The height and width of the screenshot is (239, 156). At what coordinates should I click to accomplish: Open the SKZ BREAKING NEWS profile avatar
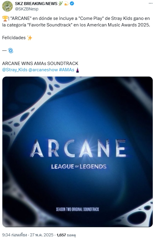click(7, 6)
